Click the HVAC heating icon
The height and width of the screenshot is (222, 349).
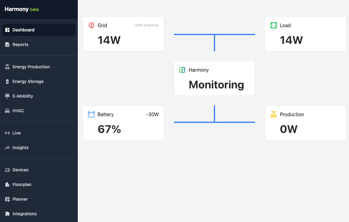7,111
